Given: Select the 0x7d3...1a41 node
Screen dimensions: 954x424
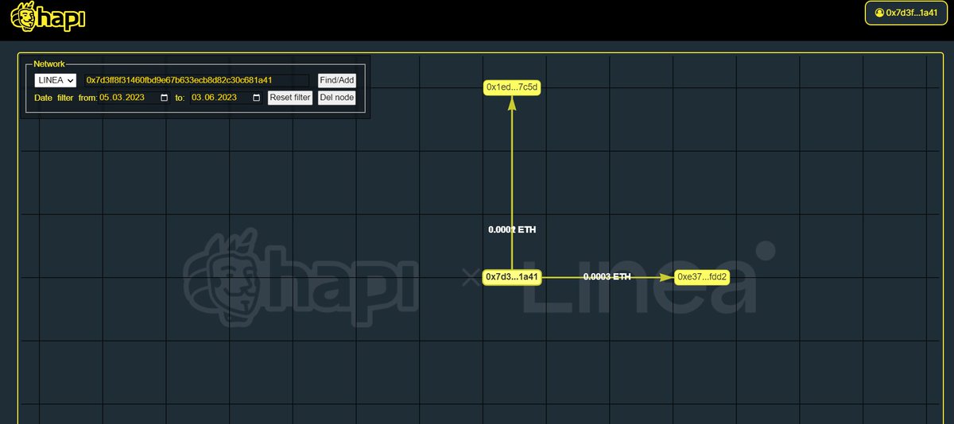Looking at the screenshot, I should coord(512,277).
